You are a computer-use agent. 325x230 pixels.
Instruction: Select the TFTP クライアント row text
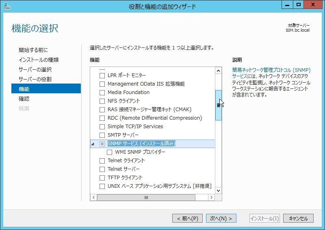point(125,177)
